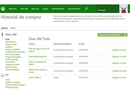Open the Xbox One menu
Image resolution: width=131 pixels, height=95 pixels.
13,9
